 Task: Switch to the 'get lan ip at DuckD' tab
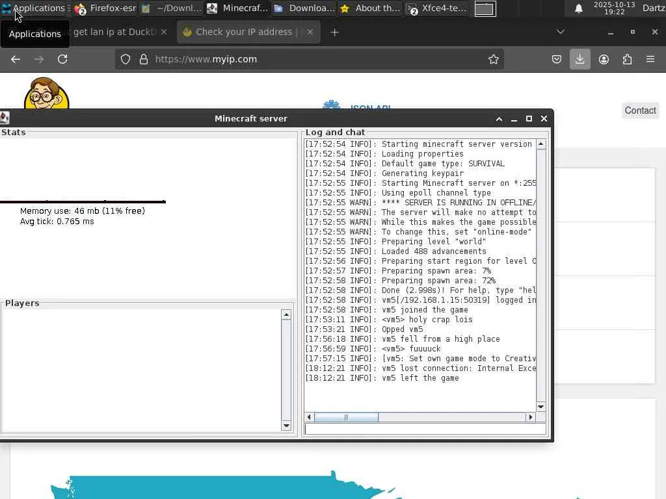coord(114,32)
